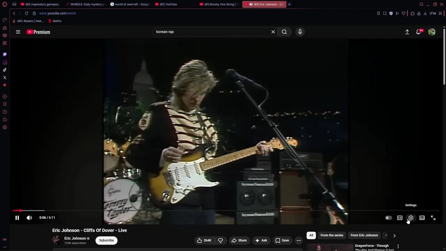Search with voice microphone
The image size is (446, 251).
tap(300, 32)
